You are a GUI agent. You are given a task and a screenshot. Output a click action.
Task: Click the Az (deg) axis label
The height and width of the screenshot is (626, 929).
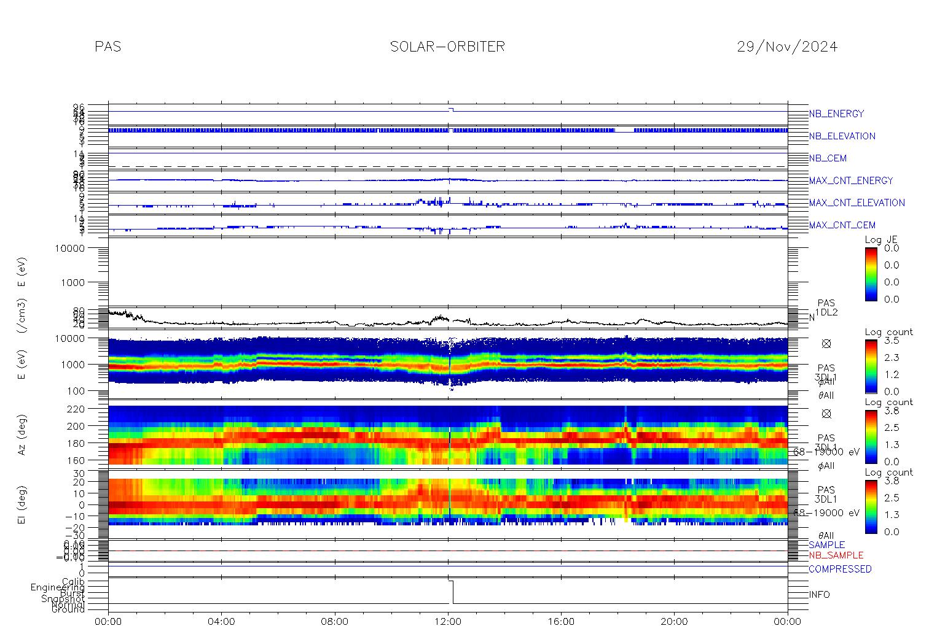pos(22,434)
